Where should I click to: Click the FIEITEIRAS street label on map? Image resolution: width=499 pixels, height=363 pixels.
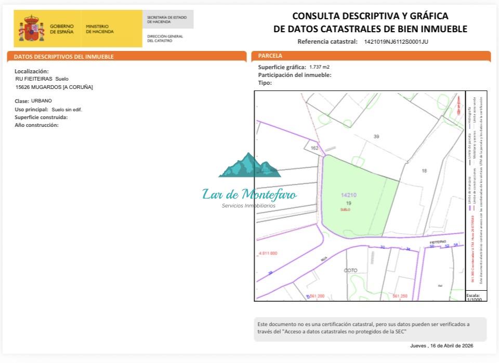point(438,242)
